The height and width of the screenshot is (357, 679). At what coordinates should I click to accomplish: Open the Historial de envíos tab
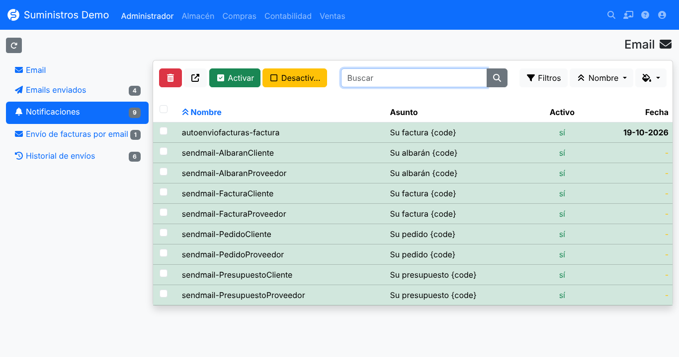77,156
